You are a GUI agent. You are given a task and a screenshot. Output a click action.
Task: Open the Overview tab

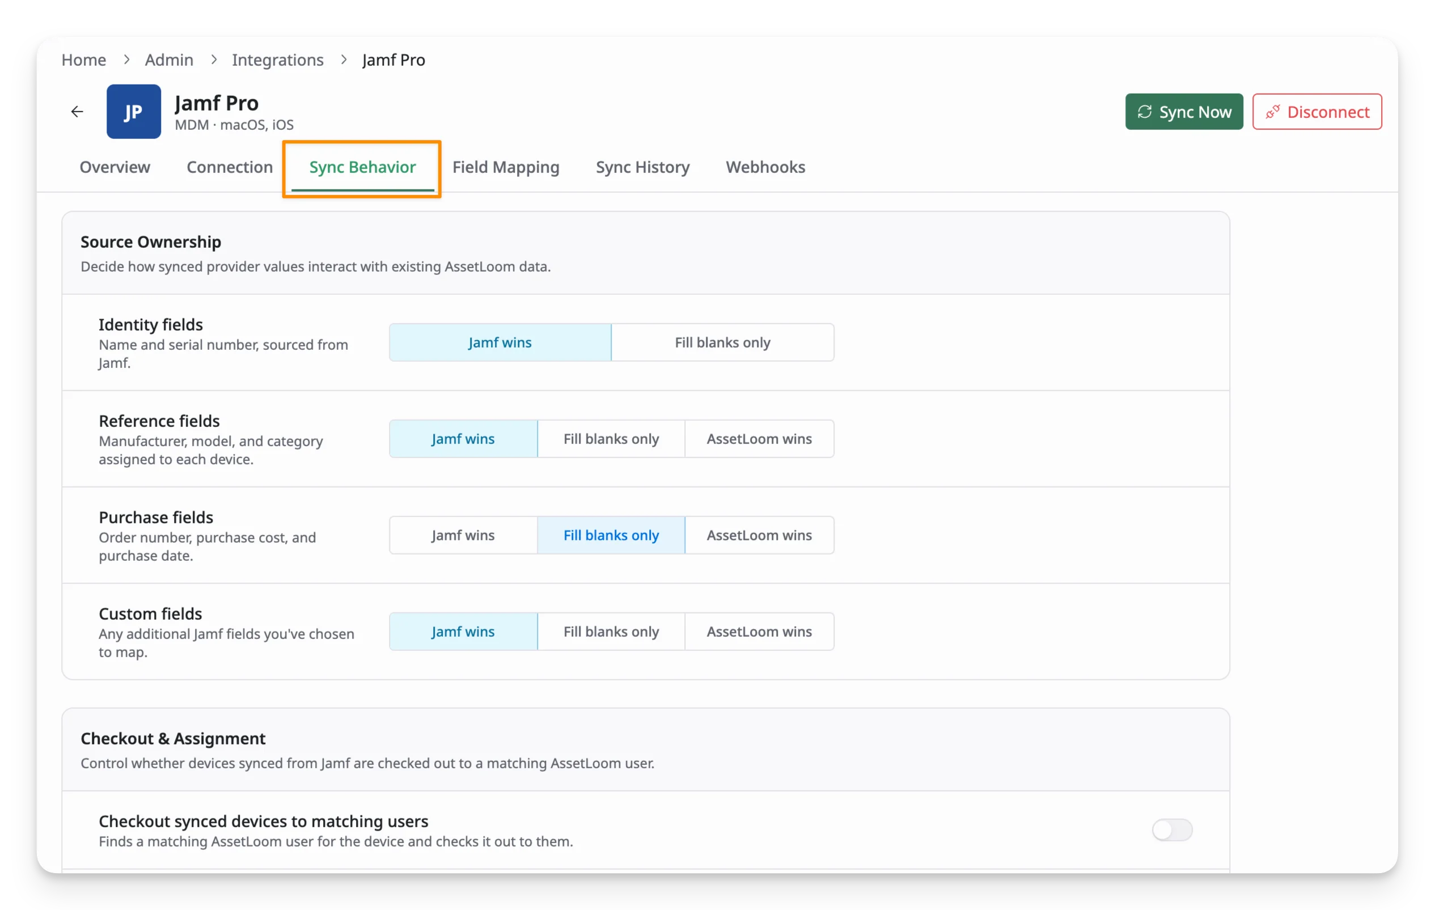click(x=115, y=167)
